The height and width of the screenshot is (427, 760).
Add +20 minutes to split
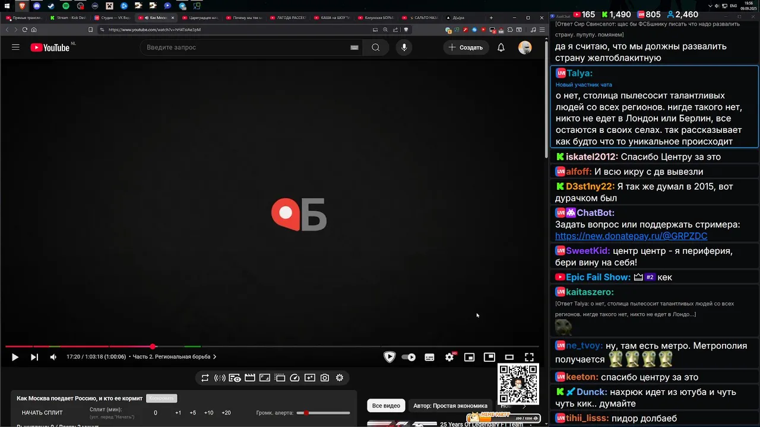click(226, 413)
